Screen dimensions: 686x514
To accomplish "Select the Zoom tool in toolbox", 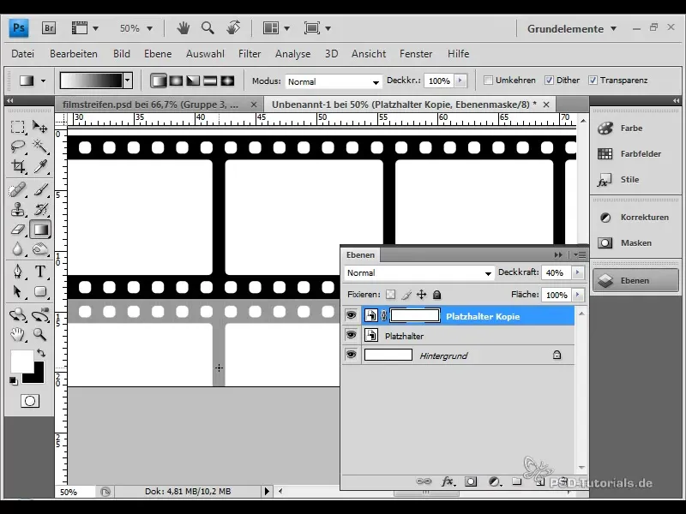I will point(40,335).
